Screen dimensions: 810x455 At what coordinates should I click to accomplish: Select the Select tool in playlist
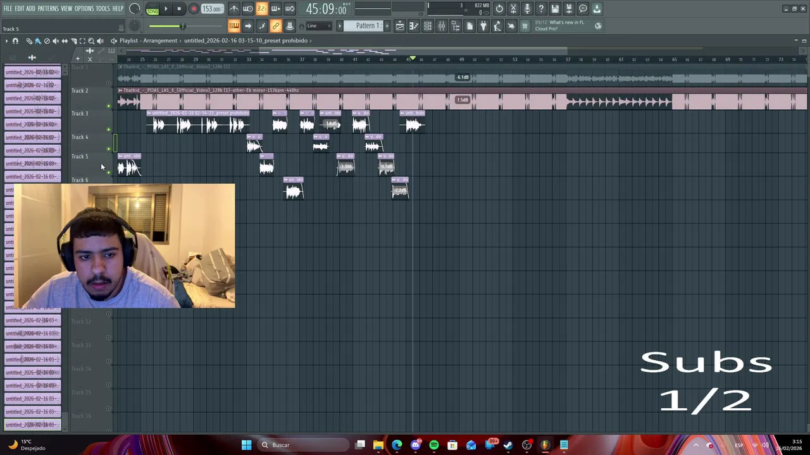(x=82, y=41)
